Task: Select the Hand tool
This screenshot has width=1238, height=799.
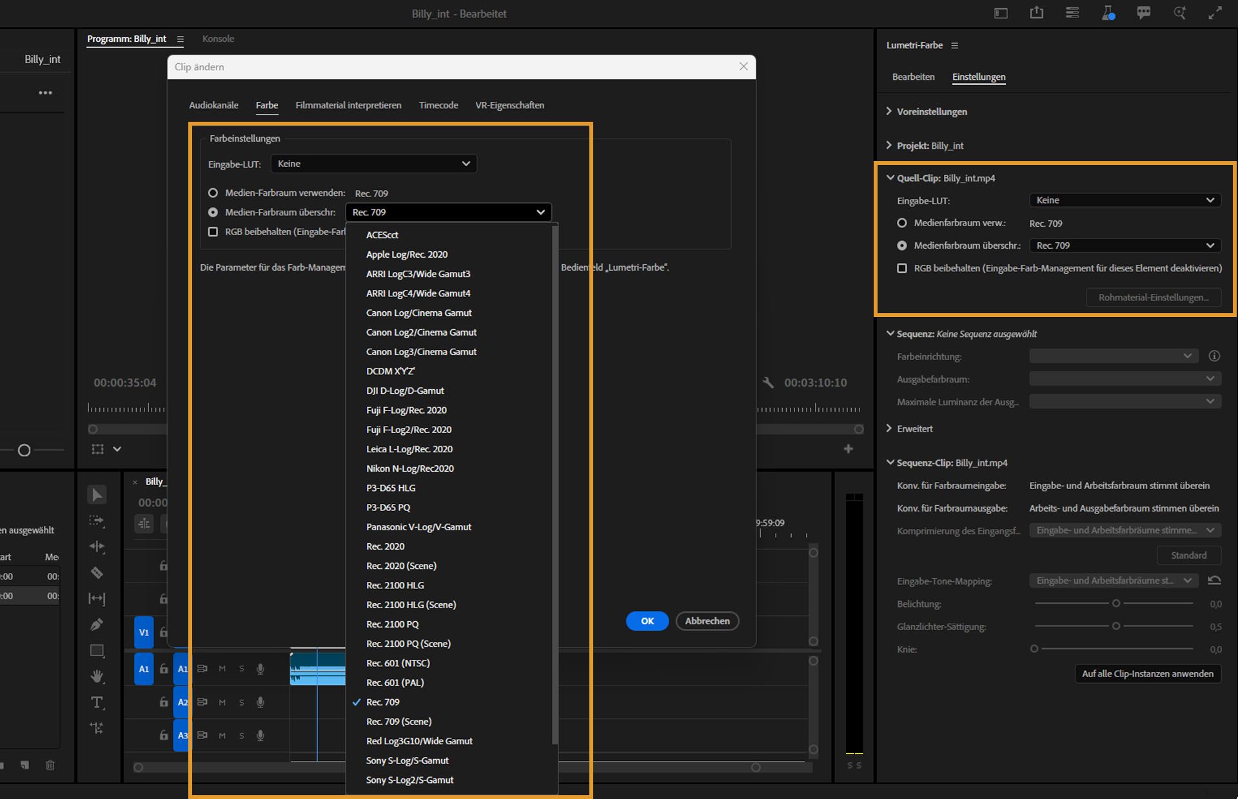Action: tap(97, 676)
